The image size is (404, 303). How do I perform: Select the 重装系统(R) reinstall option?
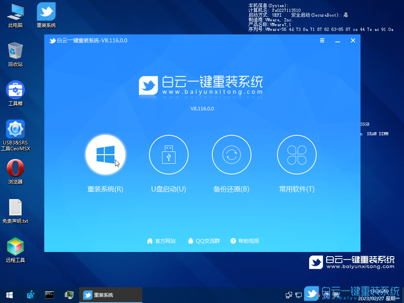(105, 155)
